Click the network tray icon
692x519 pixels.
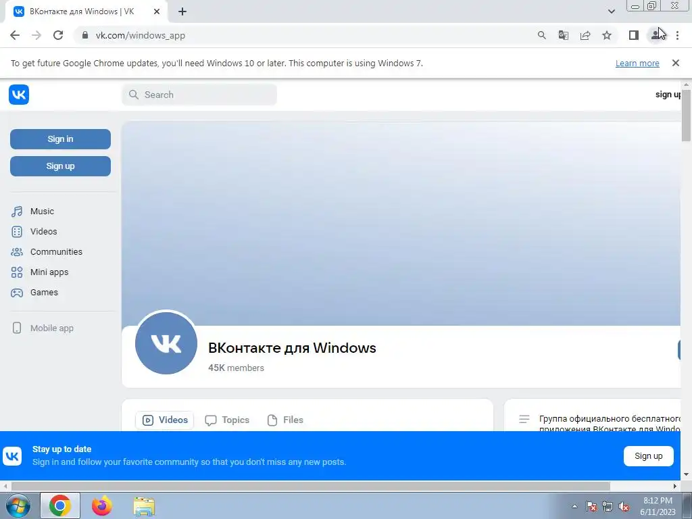[608, 507]
